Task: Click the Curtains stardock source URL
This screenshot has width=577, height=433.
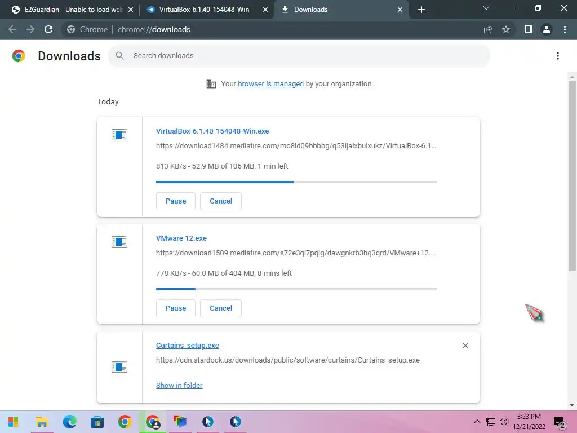Action: click(x=288, y=360)
